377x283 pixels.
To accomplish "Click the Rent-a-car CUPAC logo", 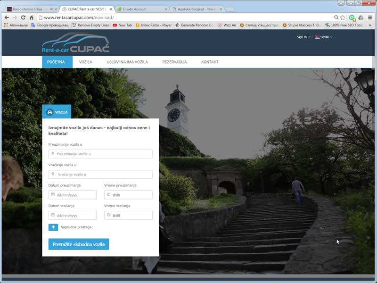I will (x=75, y=43).
